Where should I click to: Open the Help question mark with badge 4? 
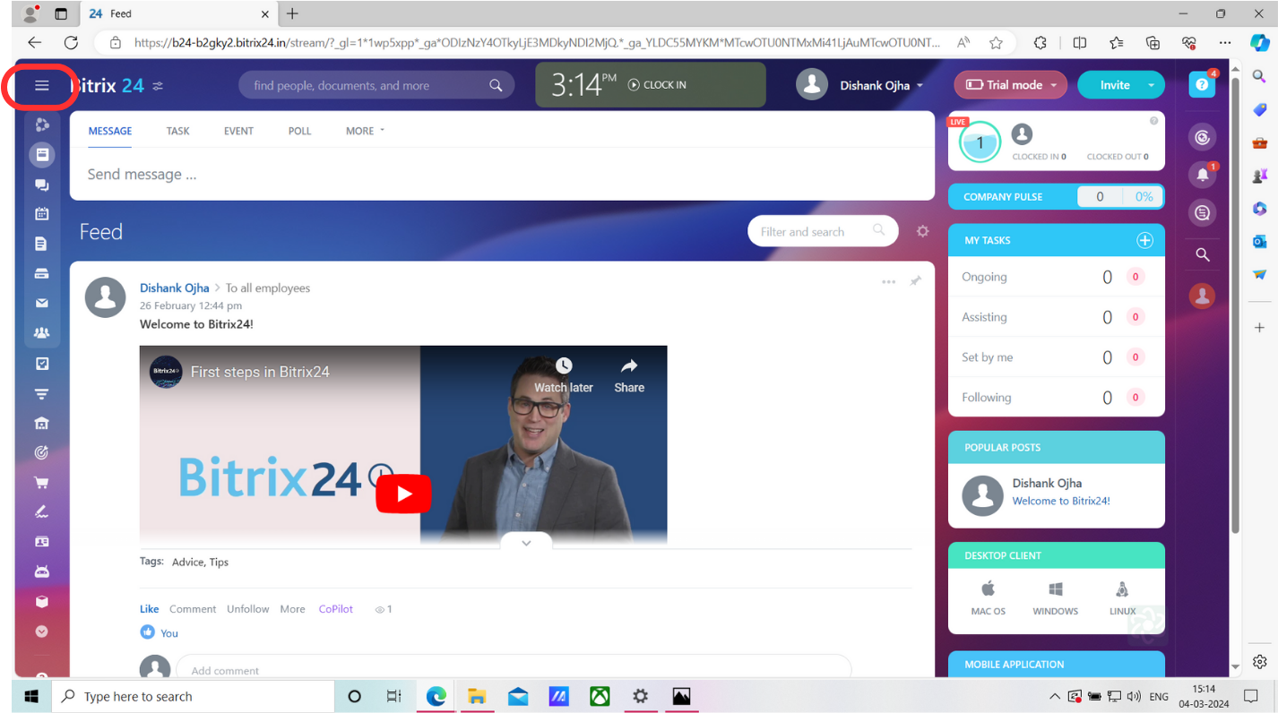(1202, 84)
